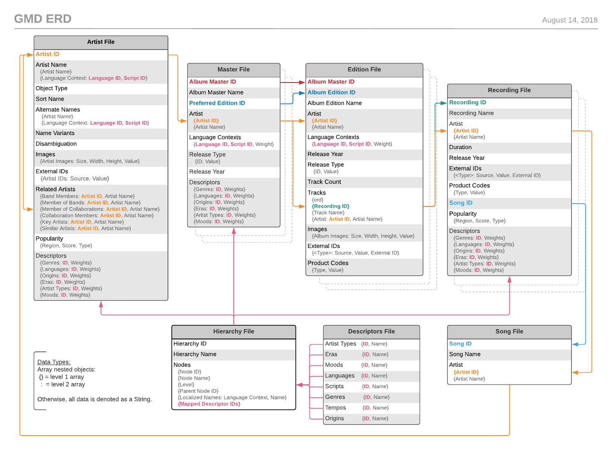Select the Recording File table header
Image resolution: width=612 pixels, height=451 pixels.
pyautogui.click(x=509, y=90)
